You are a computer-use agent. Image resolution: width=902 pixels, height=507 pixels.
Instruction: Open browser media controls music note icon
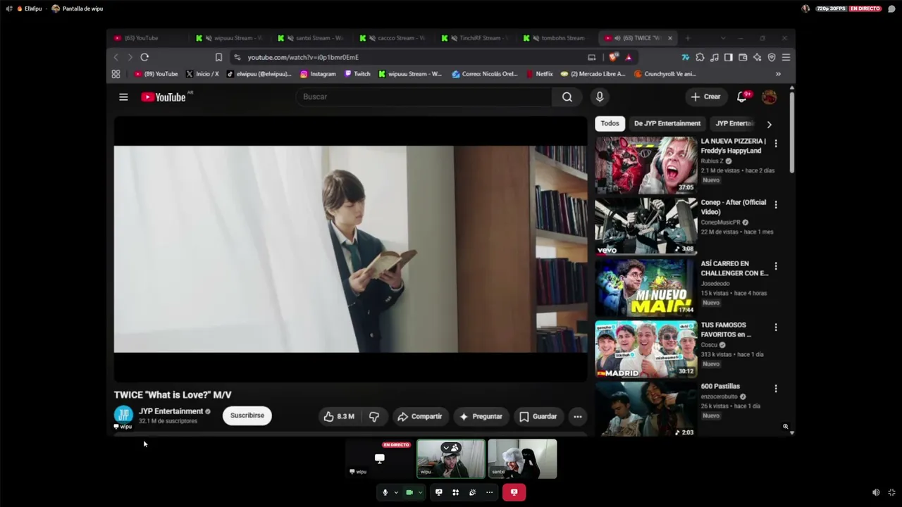tap(715, 57)
